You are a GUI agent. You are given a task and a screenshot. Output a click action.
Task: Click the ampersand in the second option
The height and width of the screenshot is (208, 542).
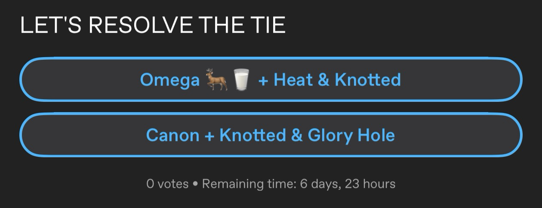(297, 135)
